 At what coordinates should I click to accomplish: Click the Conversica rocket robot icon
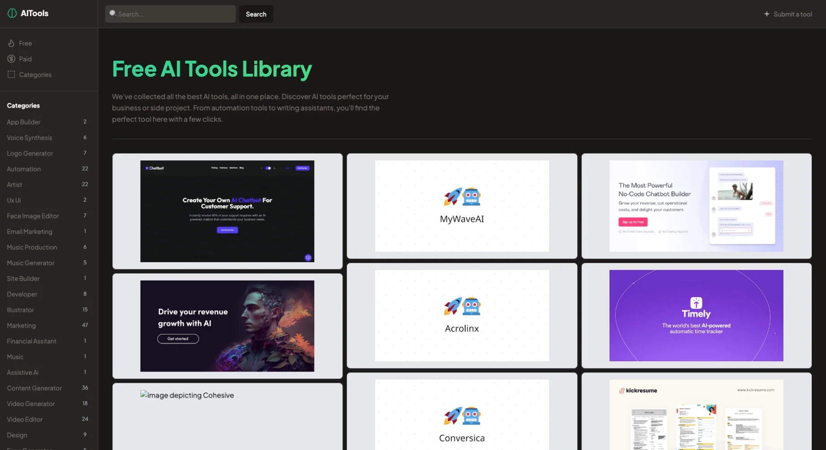(x=462, y=416)
